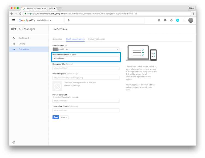The width and height of the screenshot is (205, 158).
Task: Click the API Manager logo icon
Action: click(14, 29)
